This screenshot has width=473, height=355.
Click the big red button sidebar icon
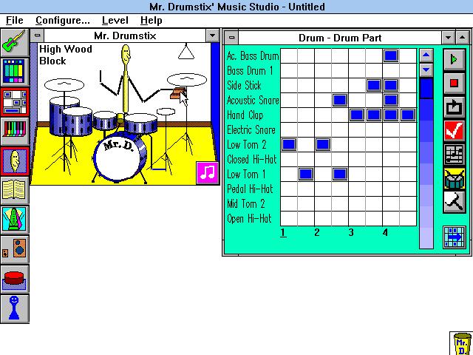(15, 279)
